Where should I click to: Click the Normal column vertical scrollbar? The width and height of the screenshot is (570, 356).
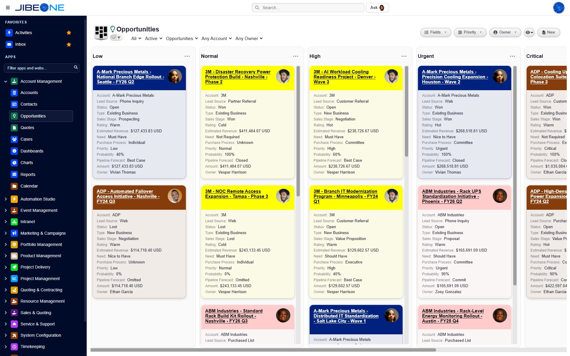(x=298, y=131)
